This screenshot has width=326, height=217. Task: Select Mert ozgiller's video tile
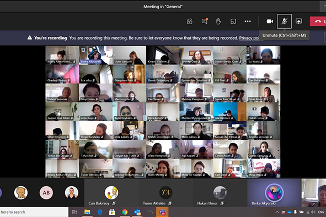tap(129, 93)
